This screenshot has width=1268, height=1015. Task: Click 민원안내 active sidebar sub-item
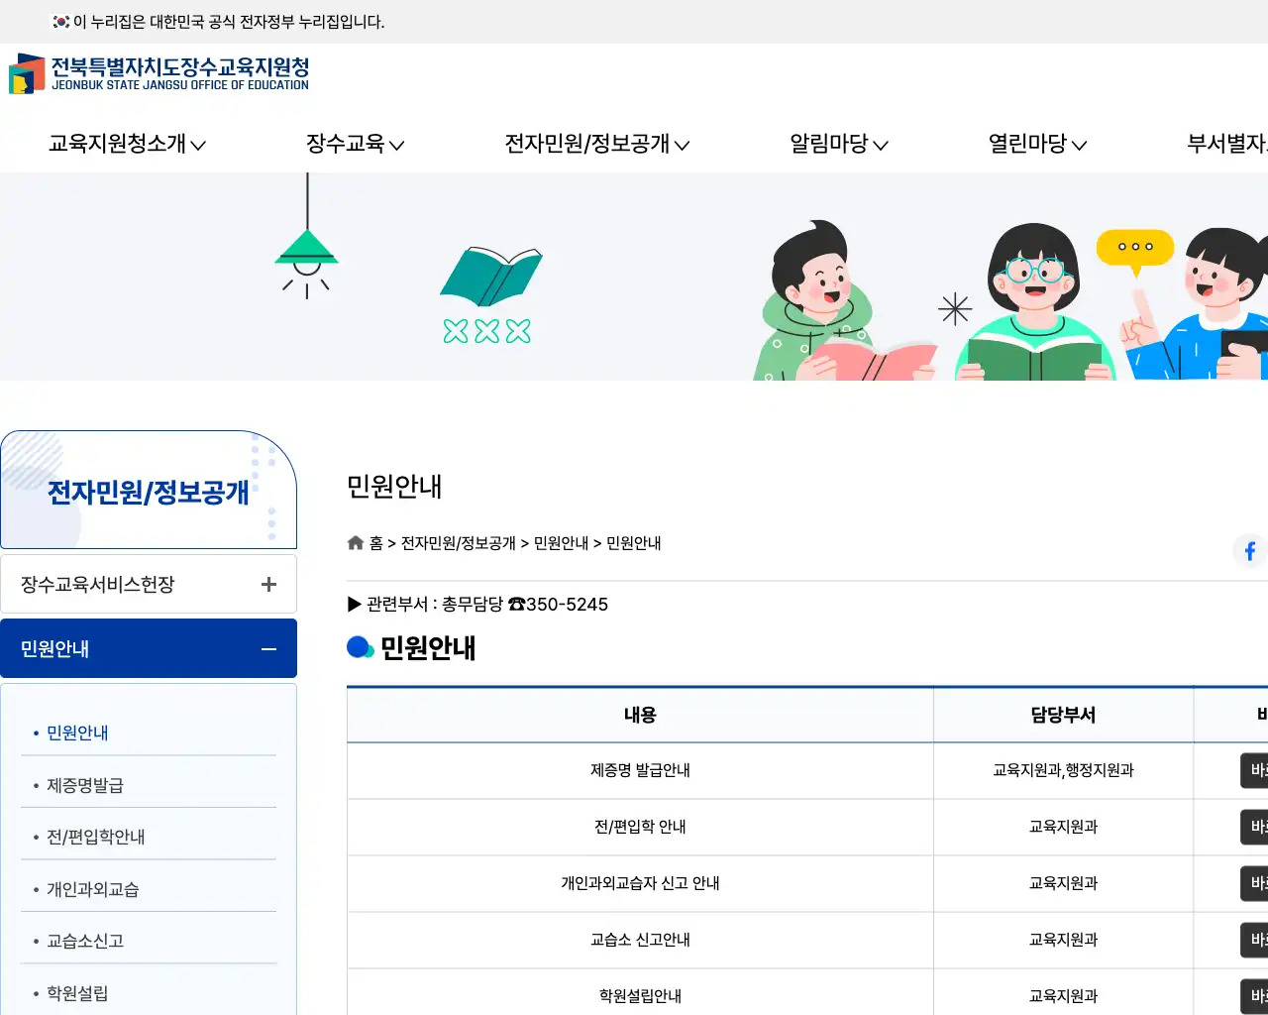coord(77,733)
